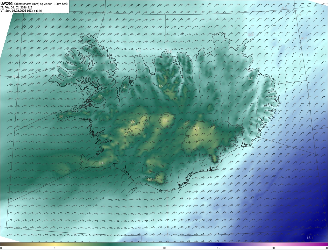The width and height of the screenshot is (328, 250).
Task: Select the 5 tick on the color scale
Action: click(109, 248)
